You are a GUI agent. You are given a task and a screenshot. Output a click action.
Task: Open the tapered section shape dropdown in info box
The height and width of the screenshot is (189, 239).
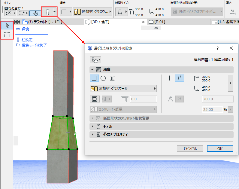coord(121,12)
